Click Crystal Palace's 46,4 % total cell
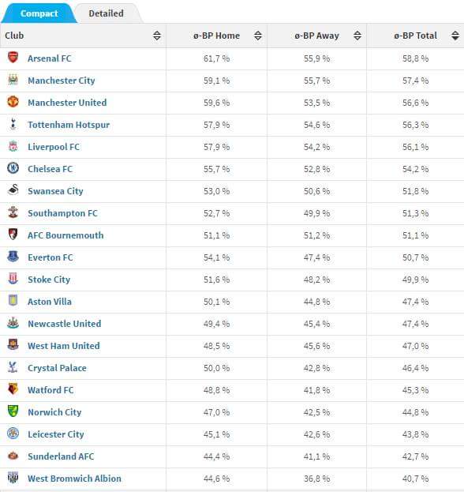This screenshot has width=464, height=492. pos(415,368)
